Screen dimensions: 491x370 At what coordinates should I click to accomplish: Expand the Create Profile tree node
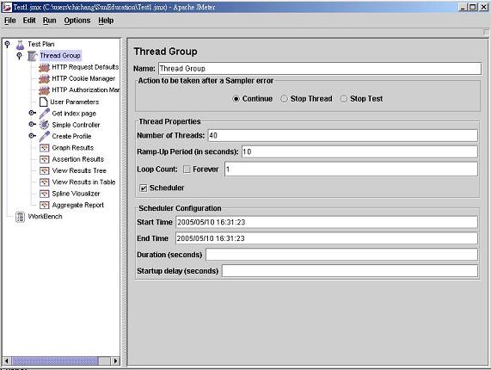pos(33,136)
